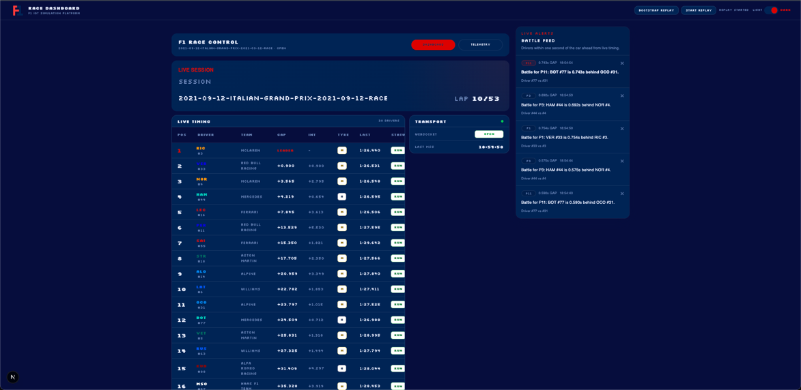Switch to the Dashboard tab
The height and width of the screenshot is (390, 801).
(433, 45)
